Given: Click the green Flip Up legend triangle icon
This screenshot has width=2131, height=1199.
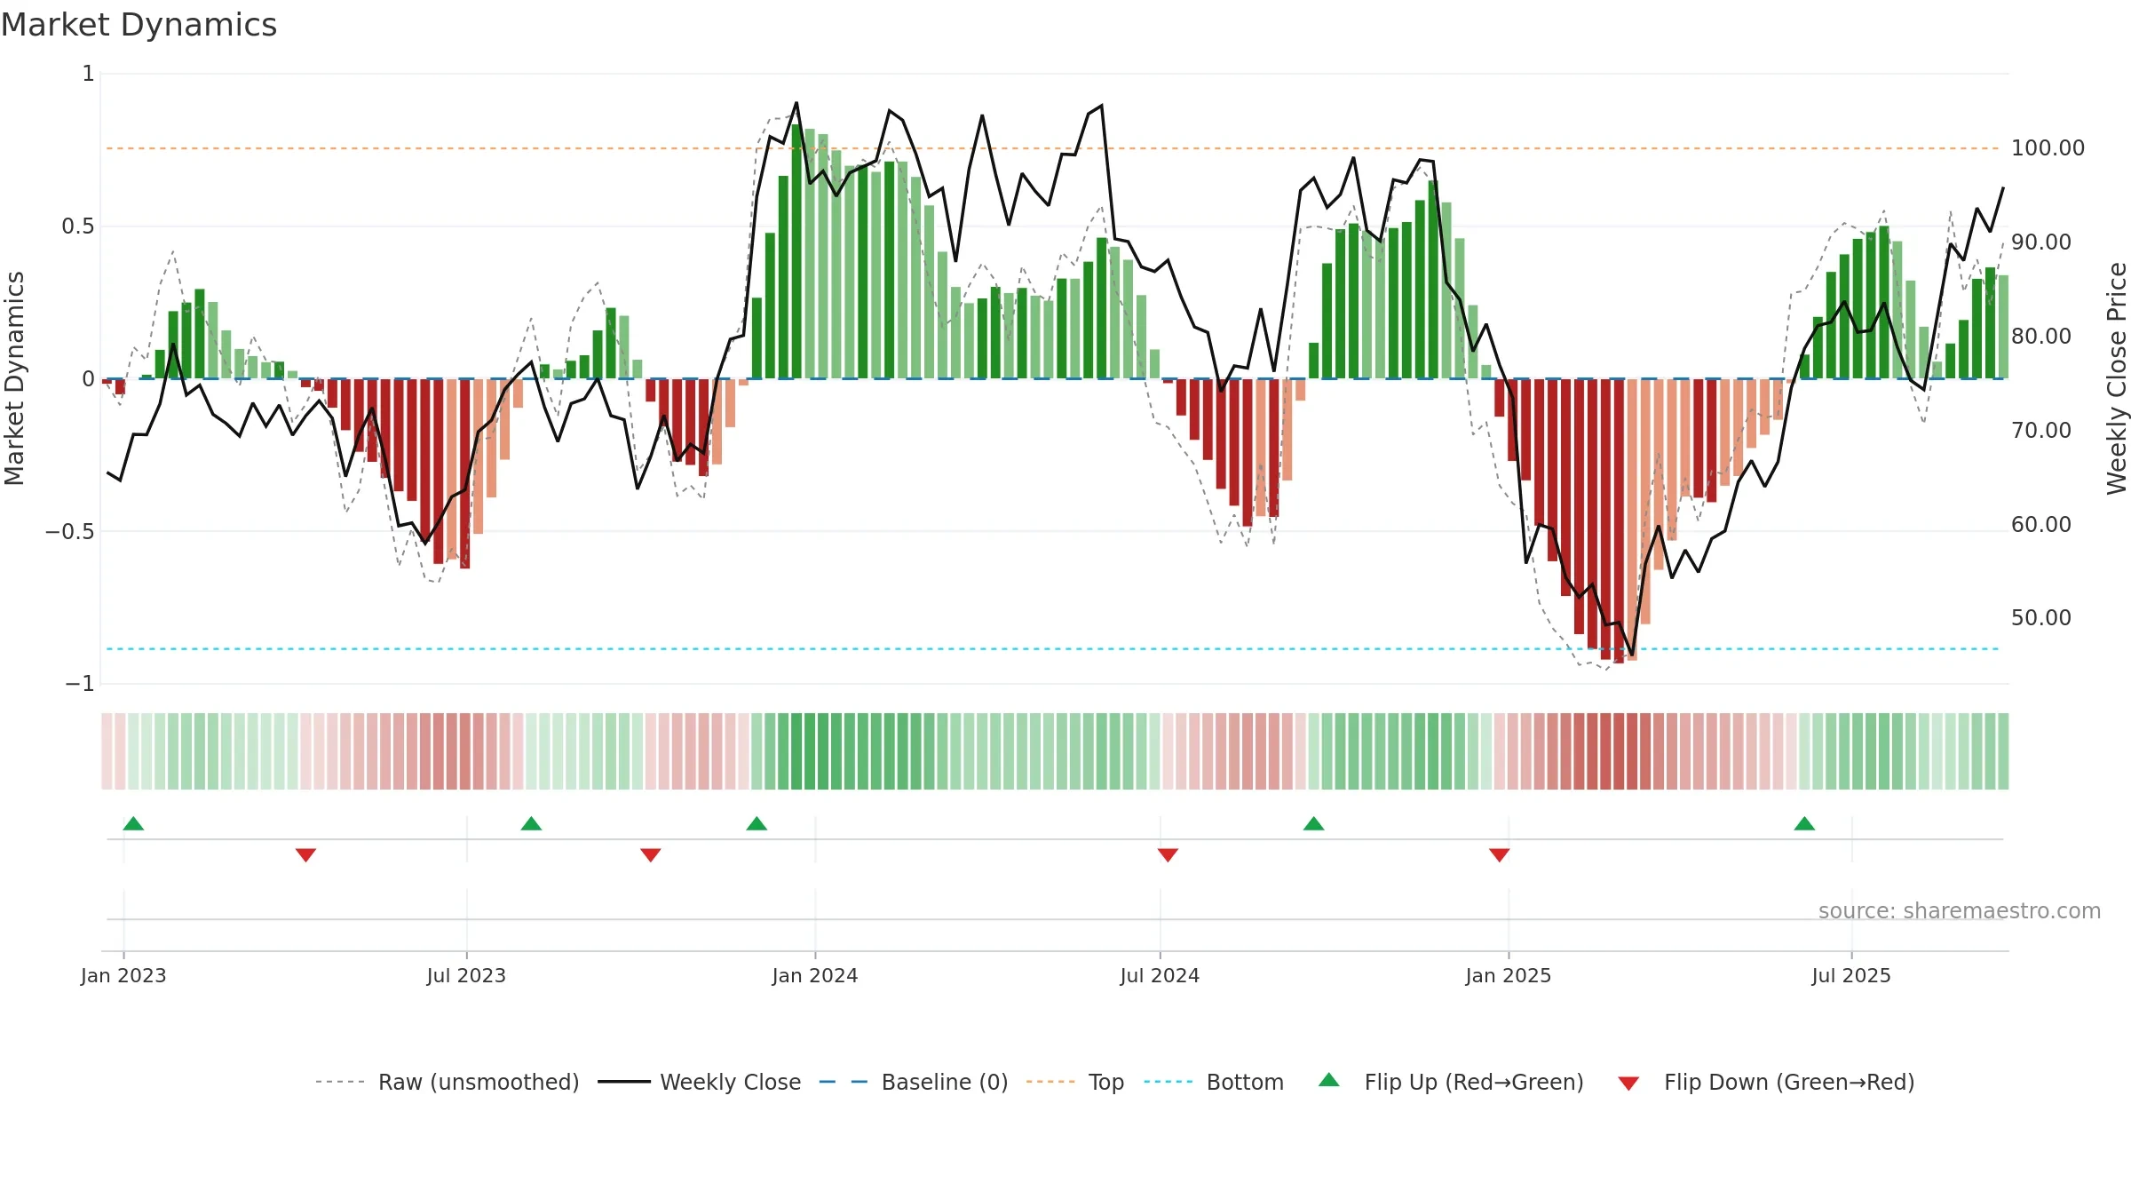Looking at the screenshot, I should pyautogui.click(x=1329, y=1080).
